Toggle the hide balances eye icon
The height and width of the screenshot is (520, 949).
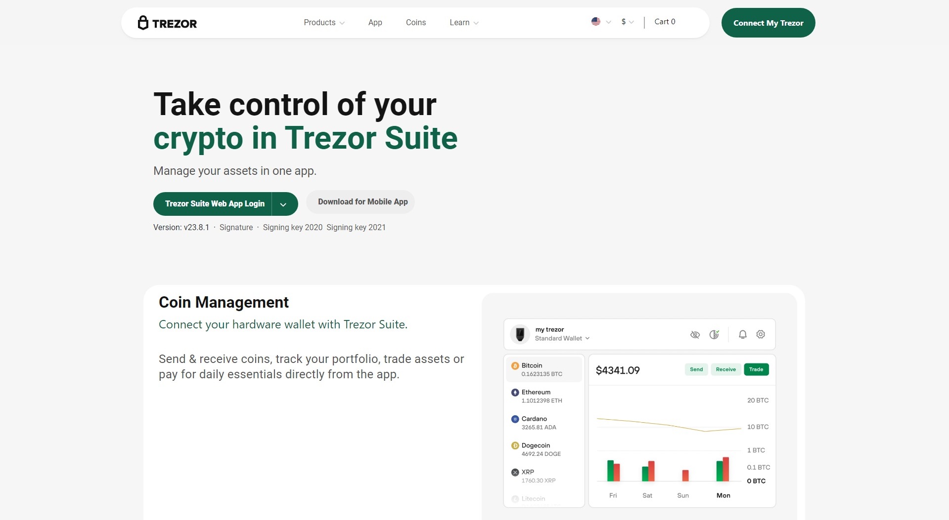[x=695, y=335]
